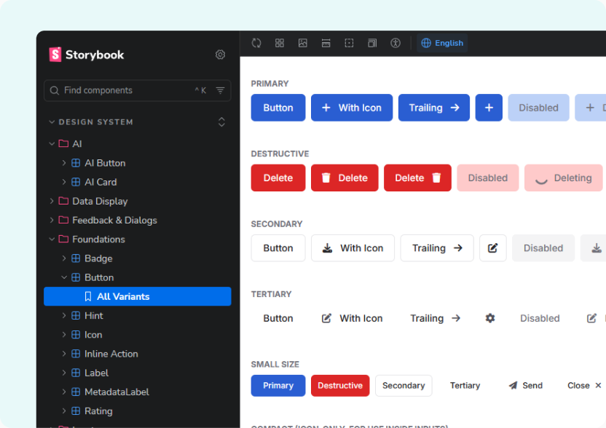606x428 pixels.
Task: Click the secondary icon-only edit button
Action: [493, 248]
